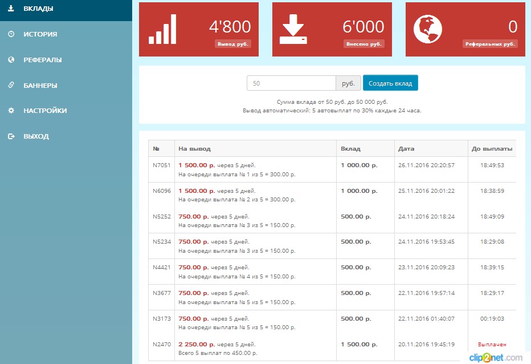Click the date 23.11.2016 20:09:23
531x364 pixels.
tap(426, 268)
